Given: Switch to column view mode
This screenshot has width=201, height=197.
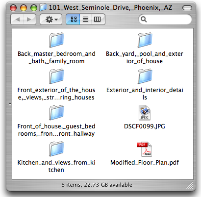Looking at the screenshot, I should [x=98, y=19].
